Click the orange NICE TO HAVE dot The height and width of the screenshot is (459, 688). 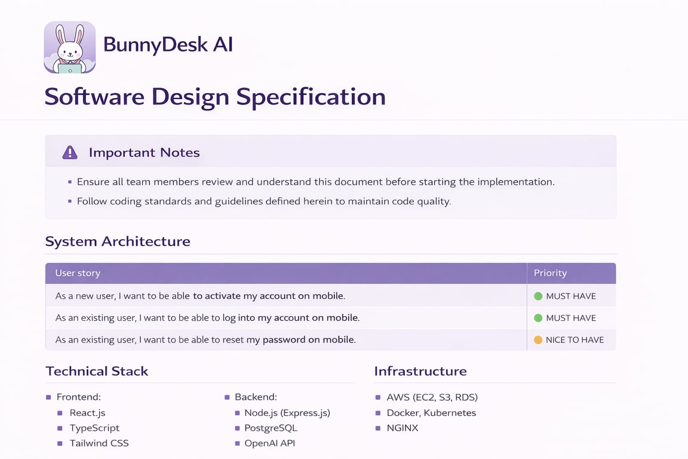coord(537,339)
